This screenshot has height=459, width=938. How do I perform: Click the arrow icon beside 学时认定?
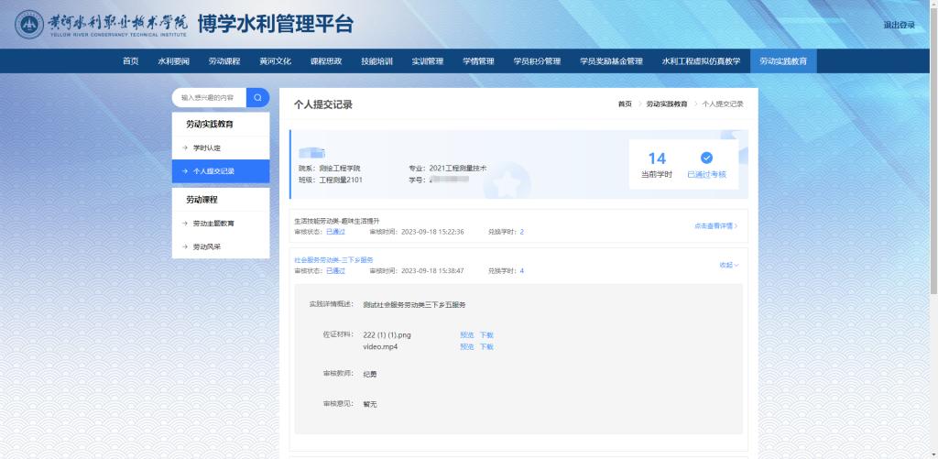(184, 148)
